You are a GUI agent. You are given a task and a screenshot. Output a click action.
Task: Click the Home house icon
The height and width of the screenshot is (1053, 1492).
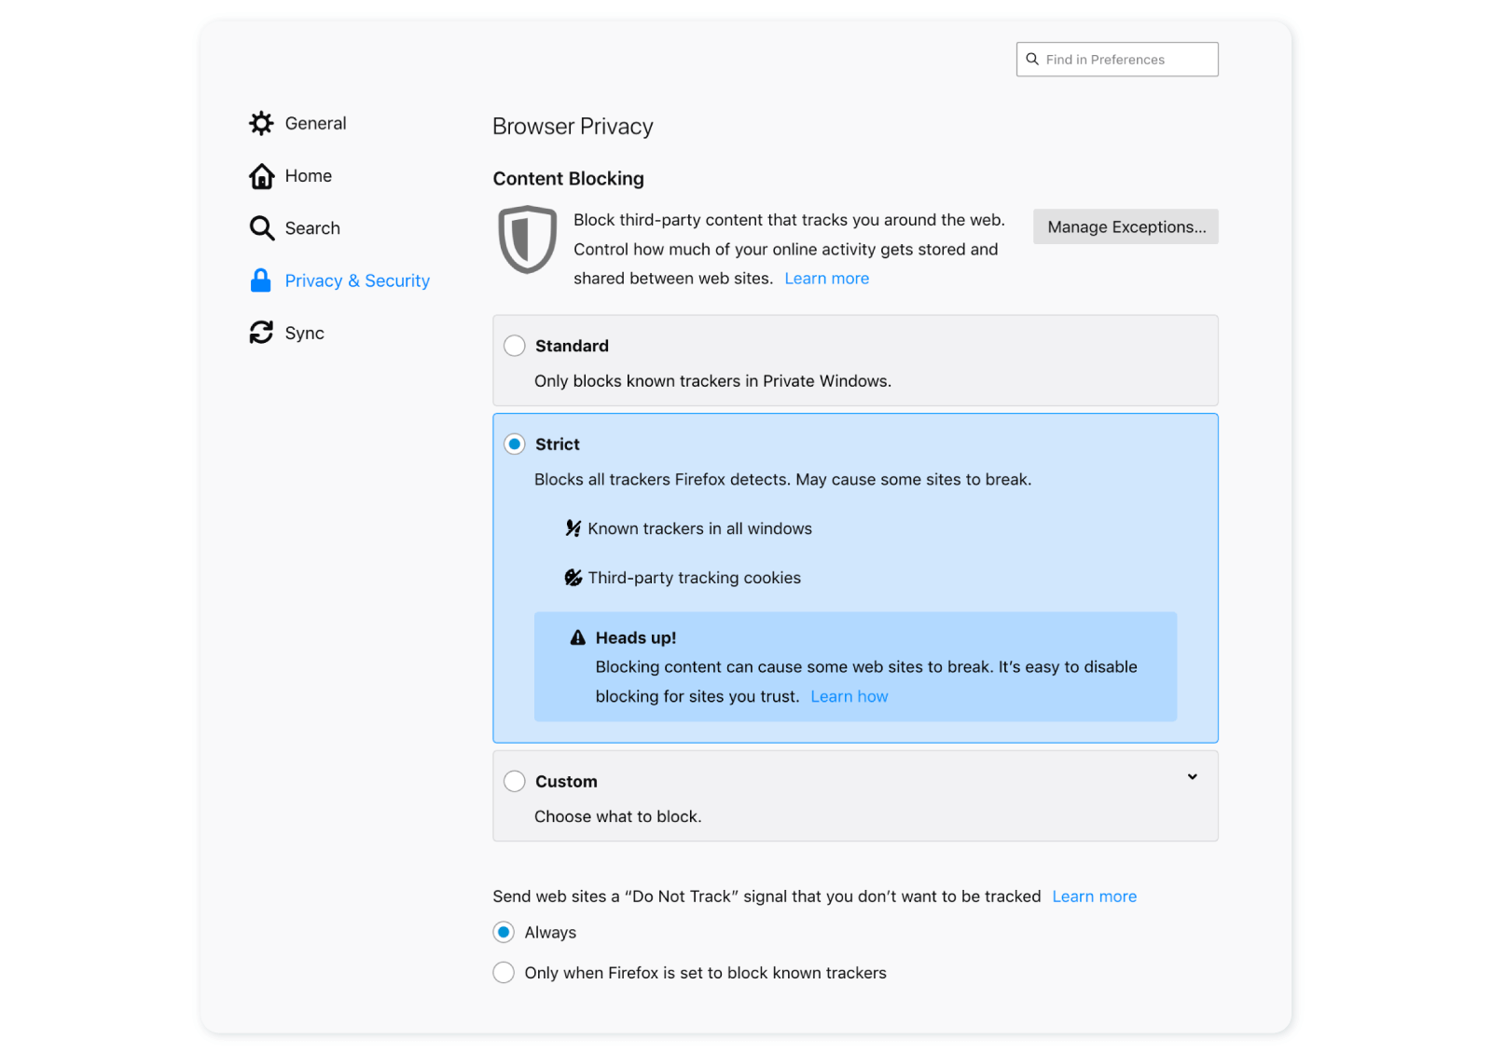pos(261,176)
